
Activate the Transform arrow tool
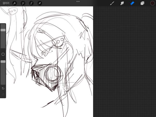pyautogui.click(x=40, y=3)
